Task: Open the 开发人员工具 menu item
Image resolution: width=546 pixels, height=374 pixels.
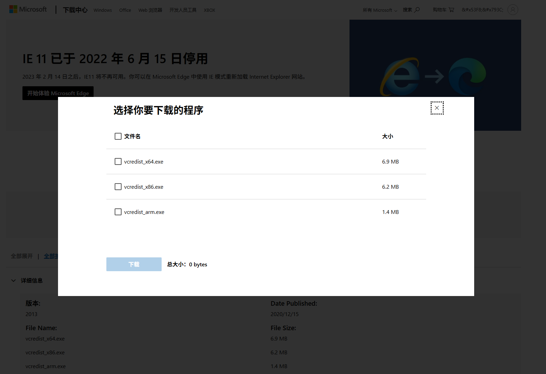Action: (183, 10)
